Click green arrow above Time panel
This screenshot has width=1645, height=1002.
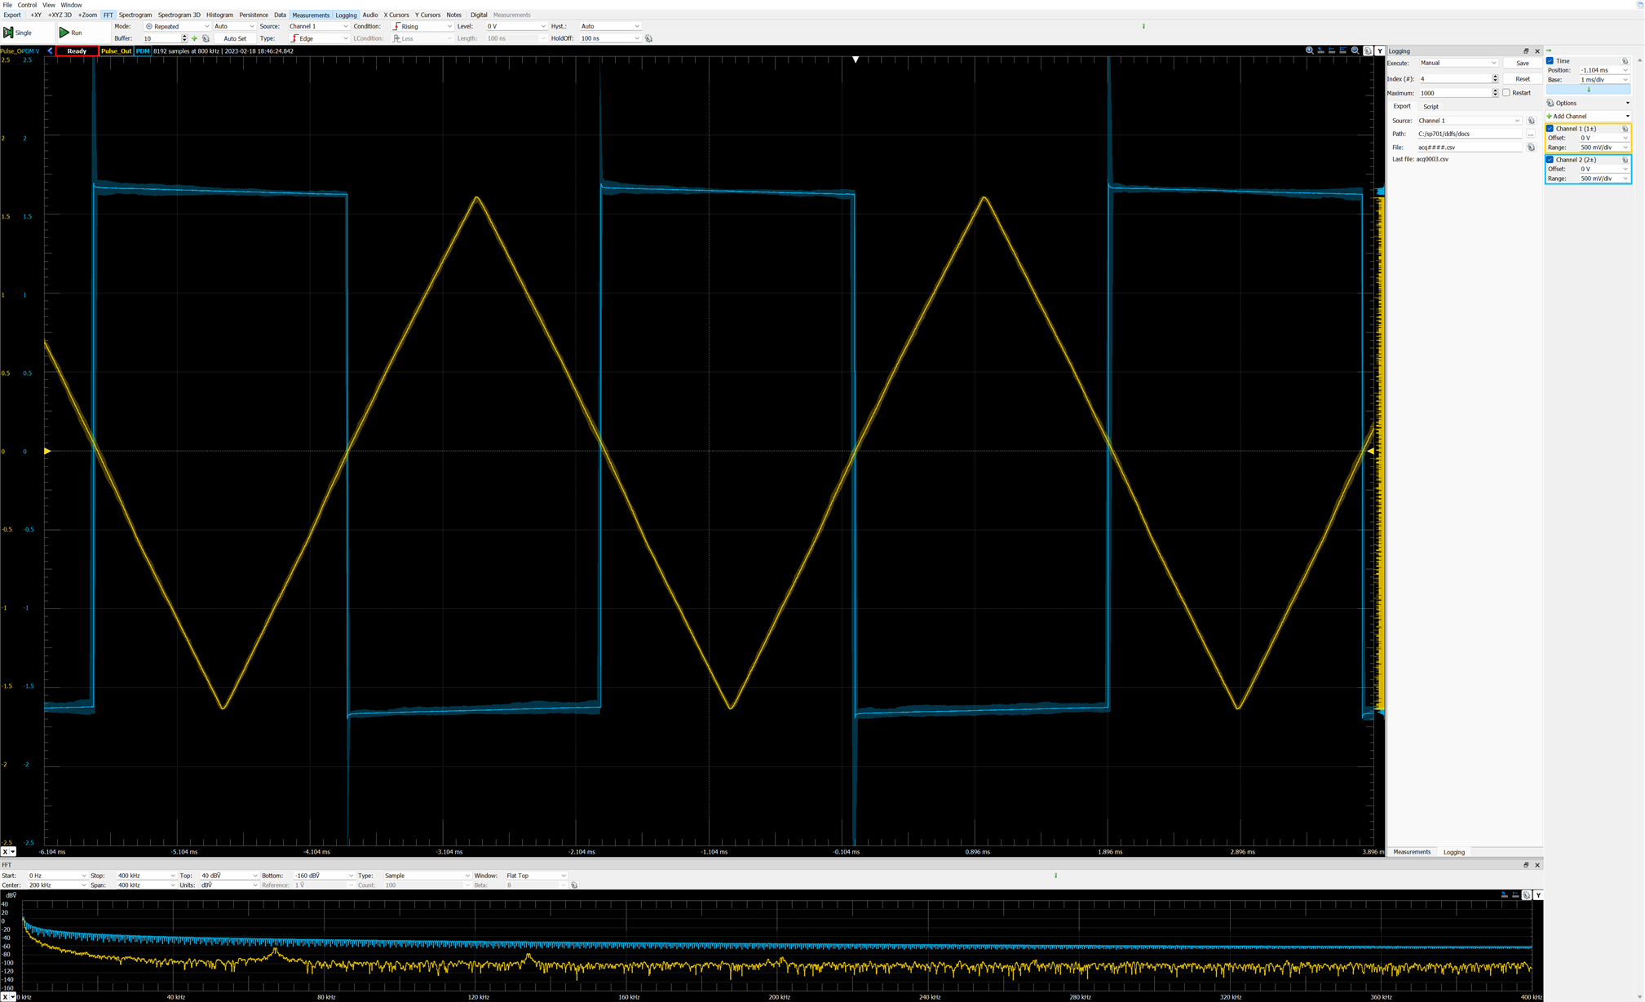tap(1549, 51)
